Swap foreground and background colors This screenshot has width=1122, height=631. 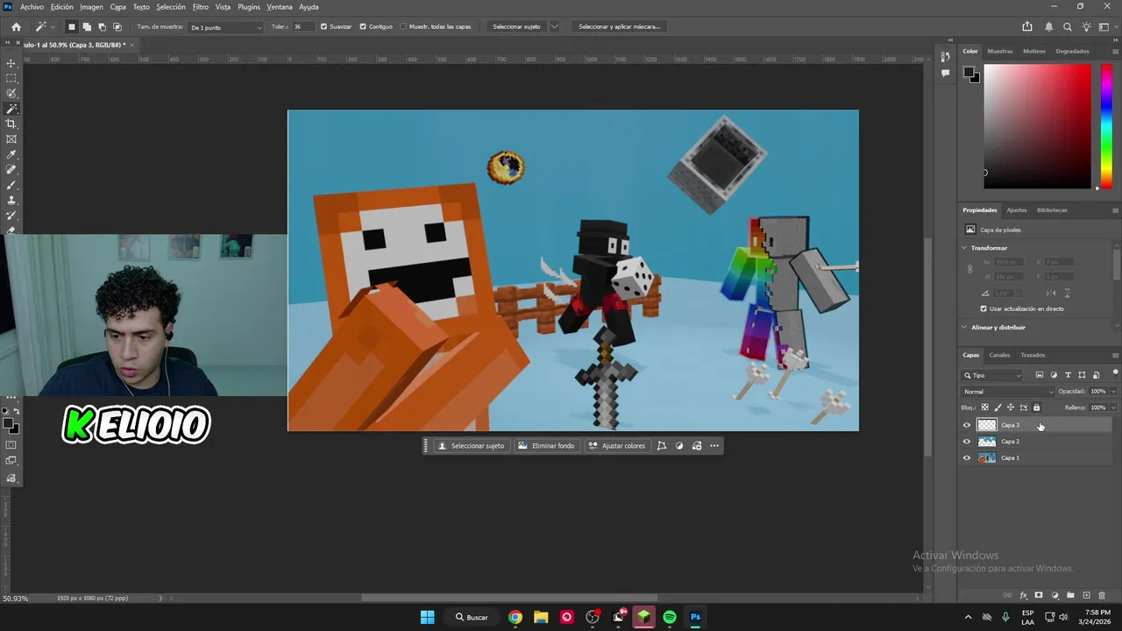16,411
